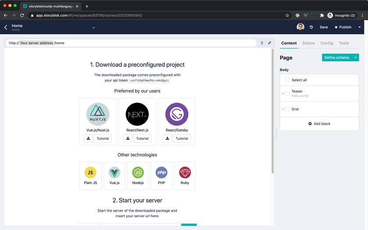Image resolution: width=368 pixels, height=230 pixels.
Task: Switch to the Status tab
Action: coord(308,43)
